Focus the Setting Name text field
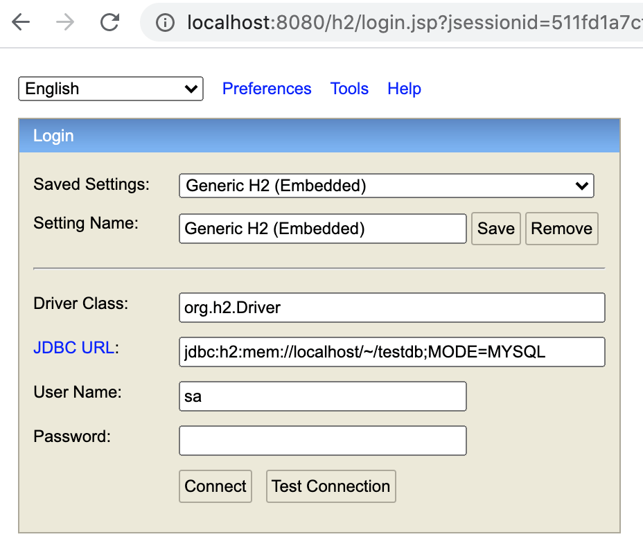Image resolution: width=643 pixels, height=557 pixels. coord(322,229)
